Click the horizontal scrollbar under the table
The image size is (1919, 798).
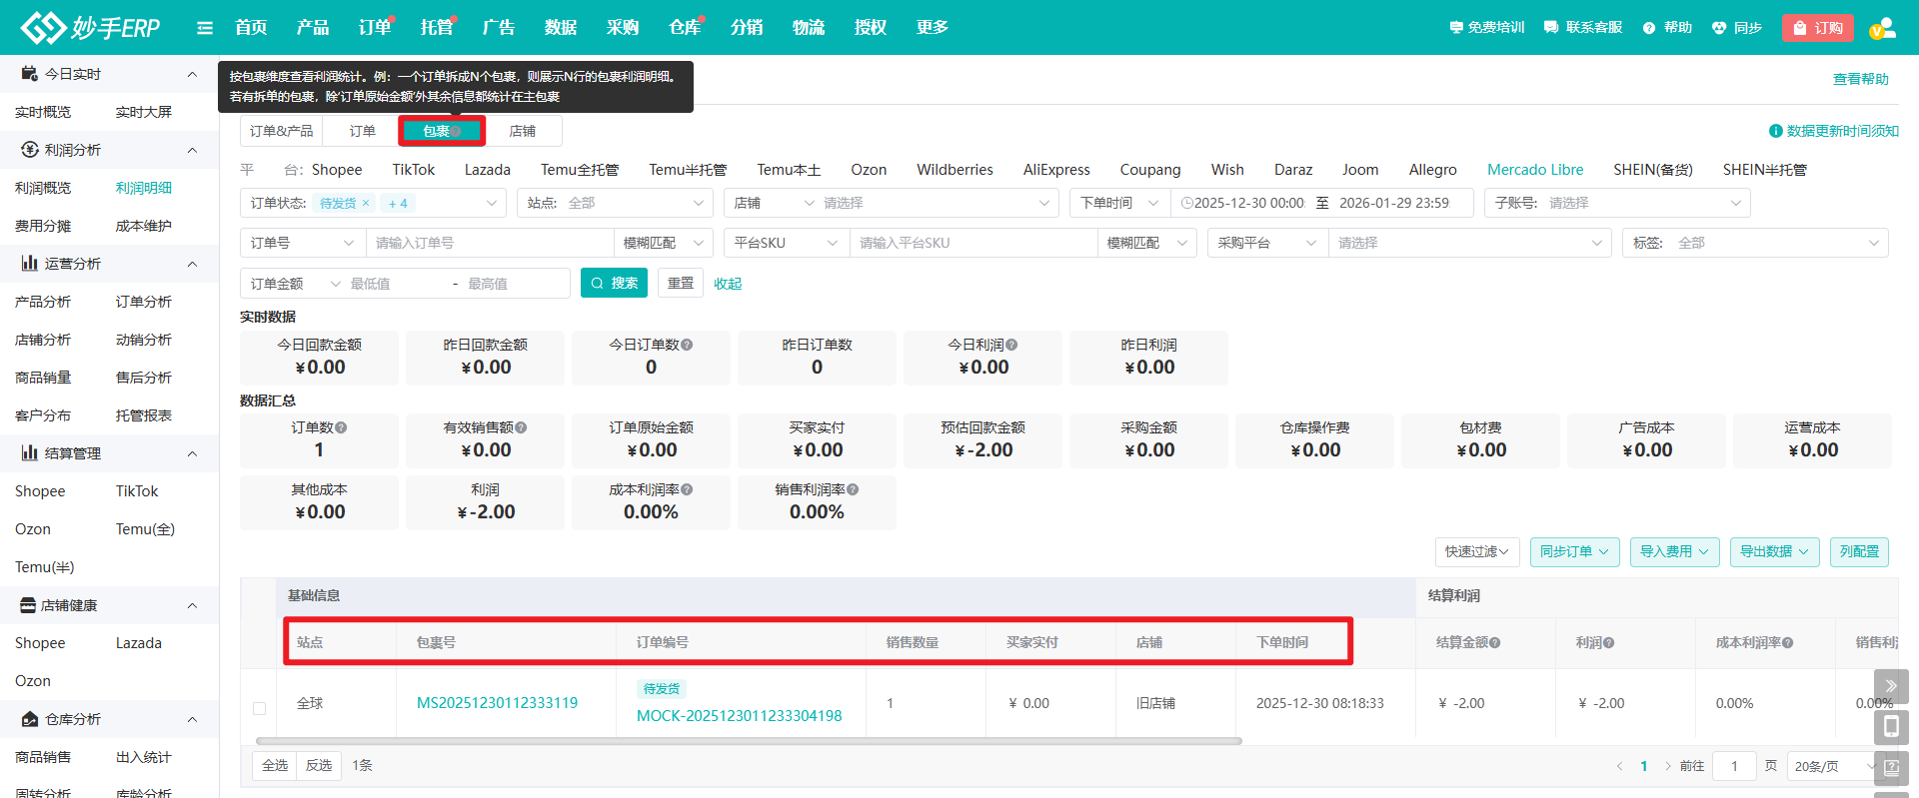point(748,741)
